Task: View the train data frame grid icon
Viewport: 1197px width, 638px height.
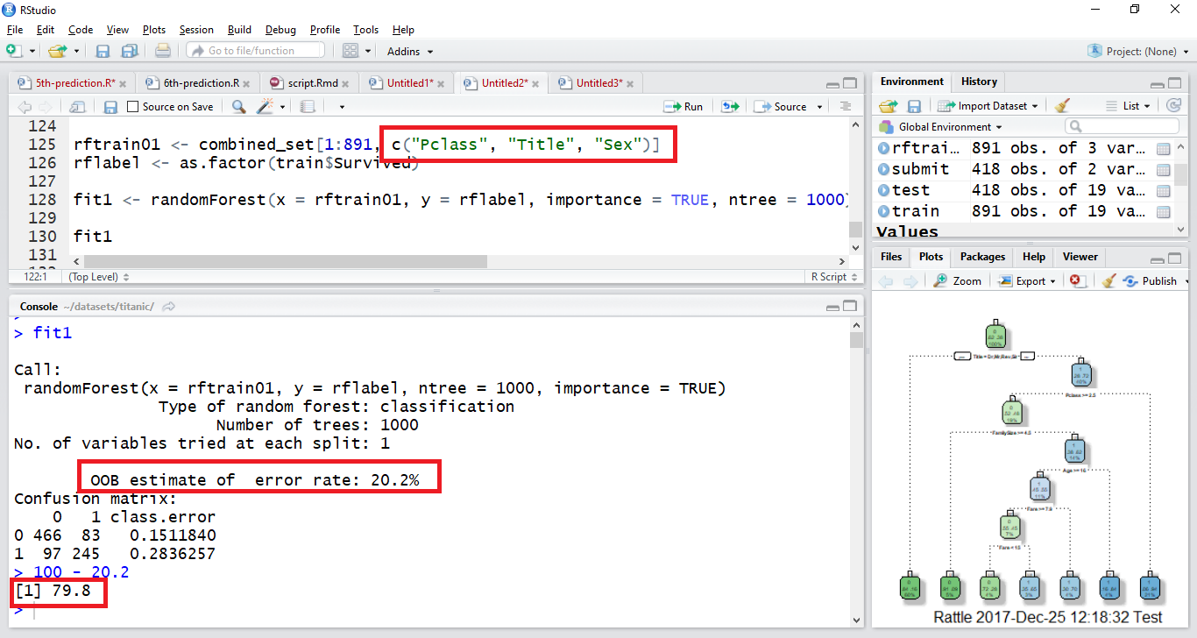Action: point(1164,211)
